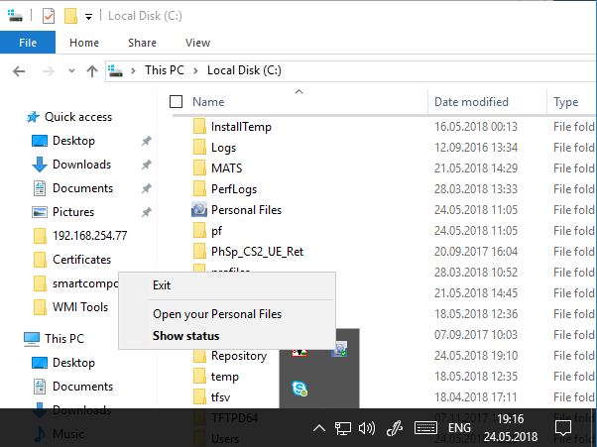597x447 pixels.
Task: Click the New Folder icon in title bar
Action: [70, 16]
